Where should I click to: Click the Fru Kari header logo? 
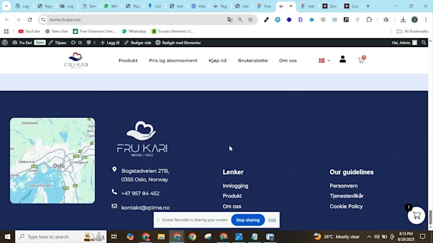coord(76,60)
